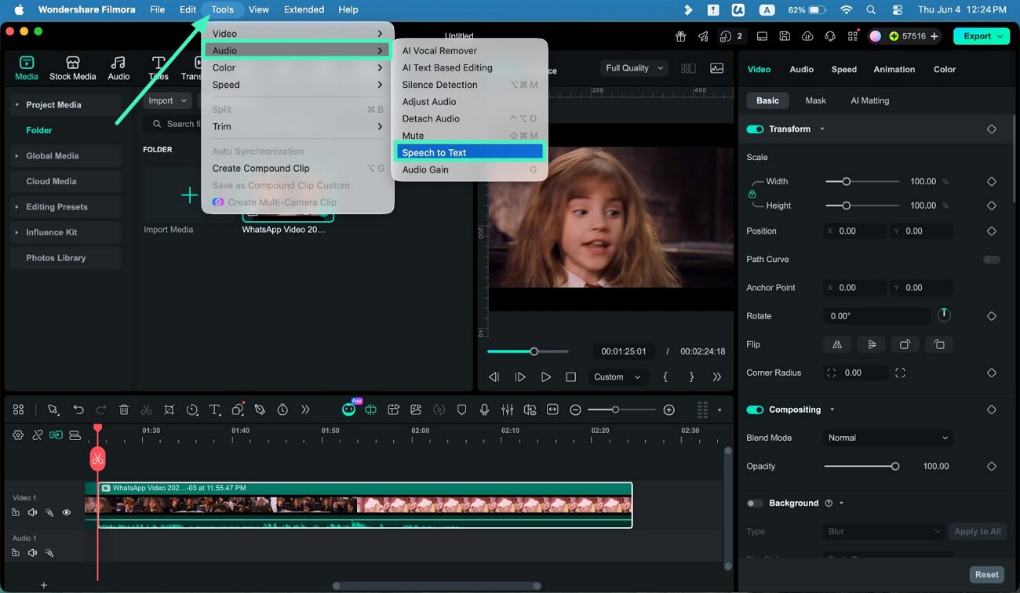Mute the Video 1 track speaker
Screen dimensions: 1020x593
click(33, 512)
